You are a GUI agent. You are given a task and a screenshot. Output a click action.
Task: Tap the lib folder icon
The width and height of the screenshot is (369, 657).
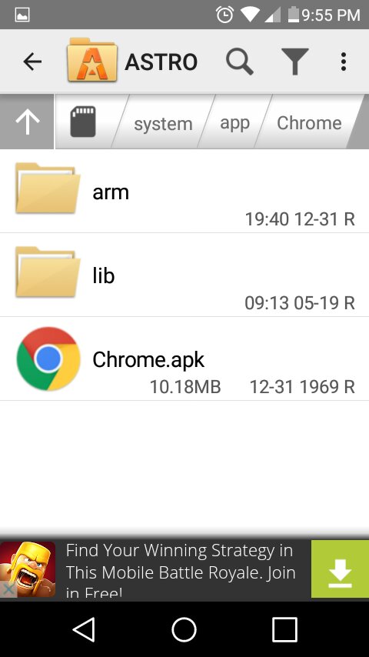(x=48, y=272)
